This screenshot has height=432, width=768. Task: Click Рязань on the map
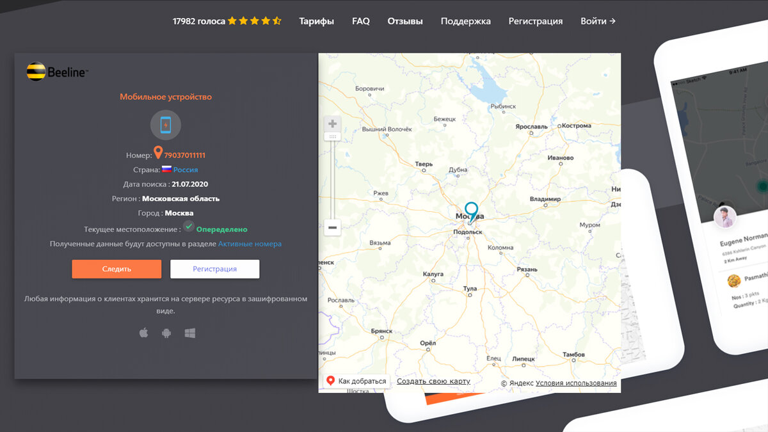coord(527,269)
